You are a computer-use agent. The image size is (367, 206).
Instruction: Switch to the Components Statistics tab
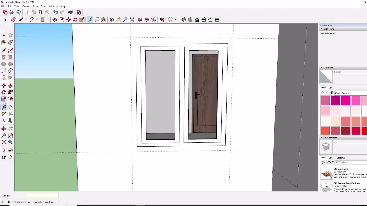341,158
